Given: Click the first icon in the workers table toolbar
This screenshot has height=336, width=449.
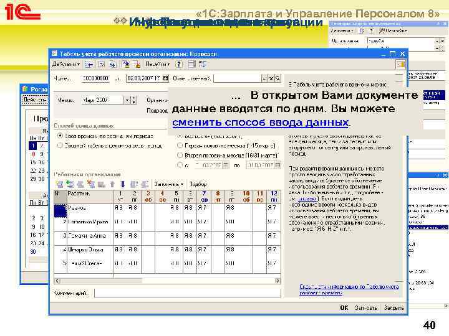Looking at the screenshot, I should (x=59, y=184).
